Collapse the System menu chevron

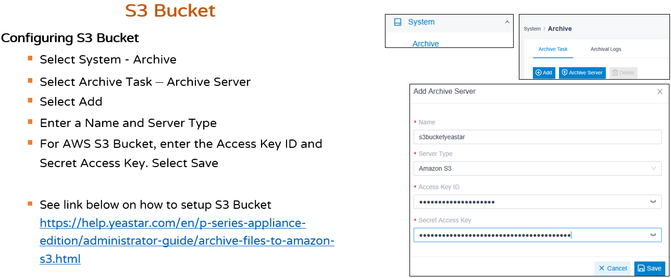coord(507,22)
